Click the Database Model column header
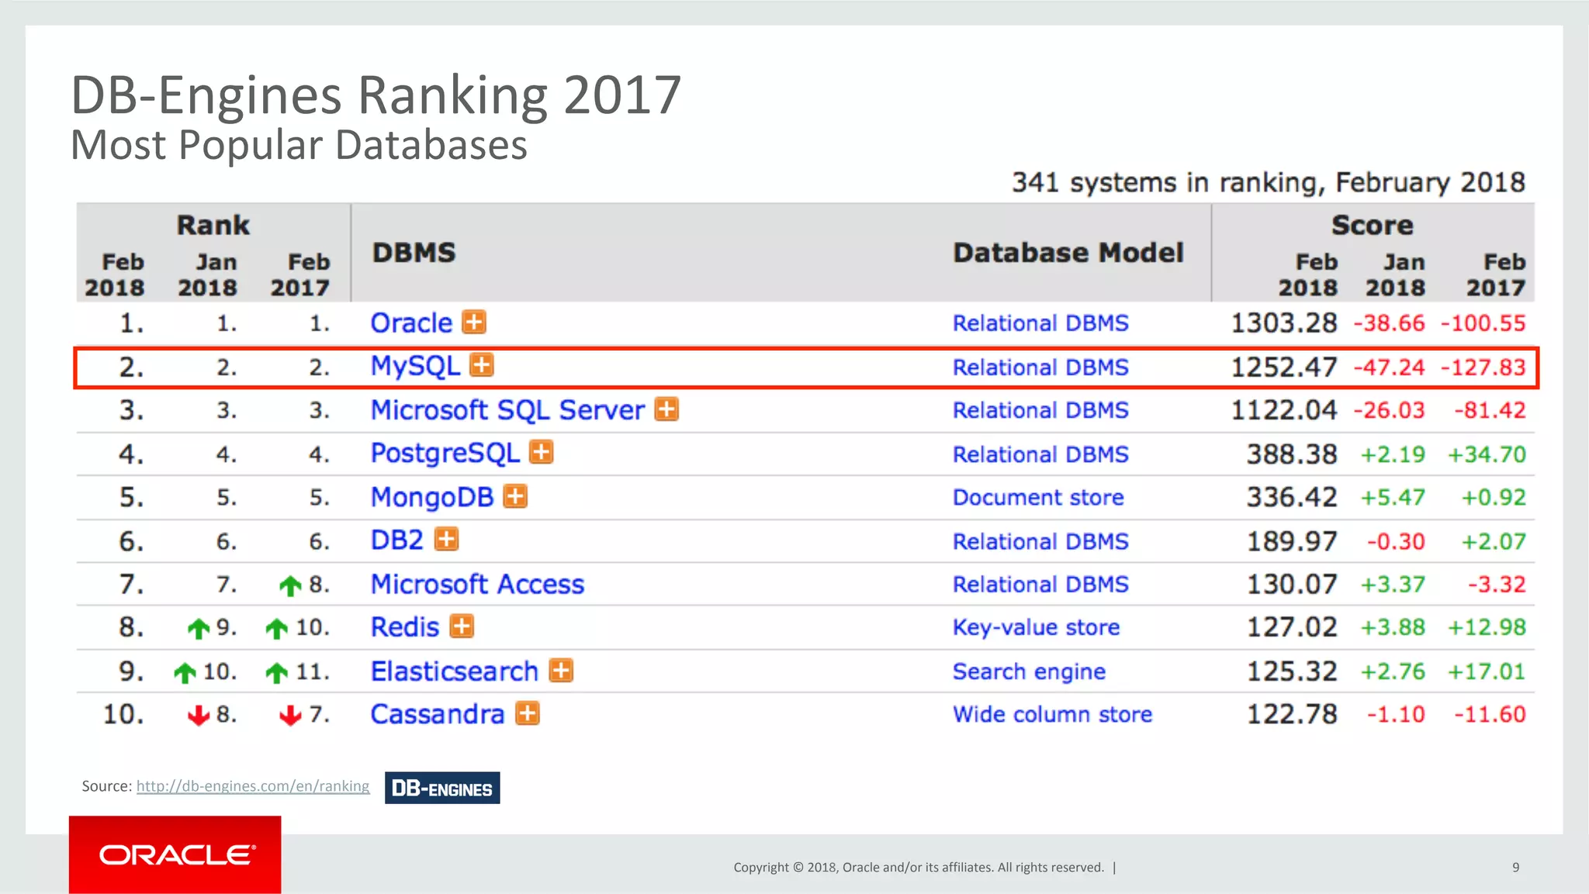 (x=1068, y=253)
